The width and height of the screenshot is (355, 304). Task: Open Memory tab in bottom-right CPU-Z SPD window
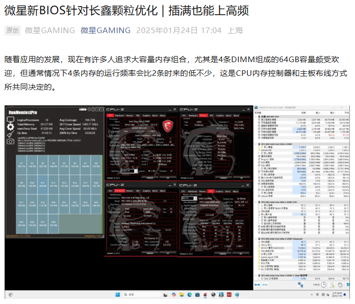(x=202, y=191)
